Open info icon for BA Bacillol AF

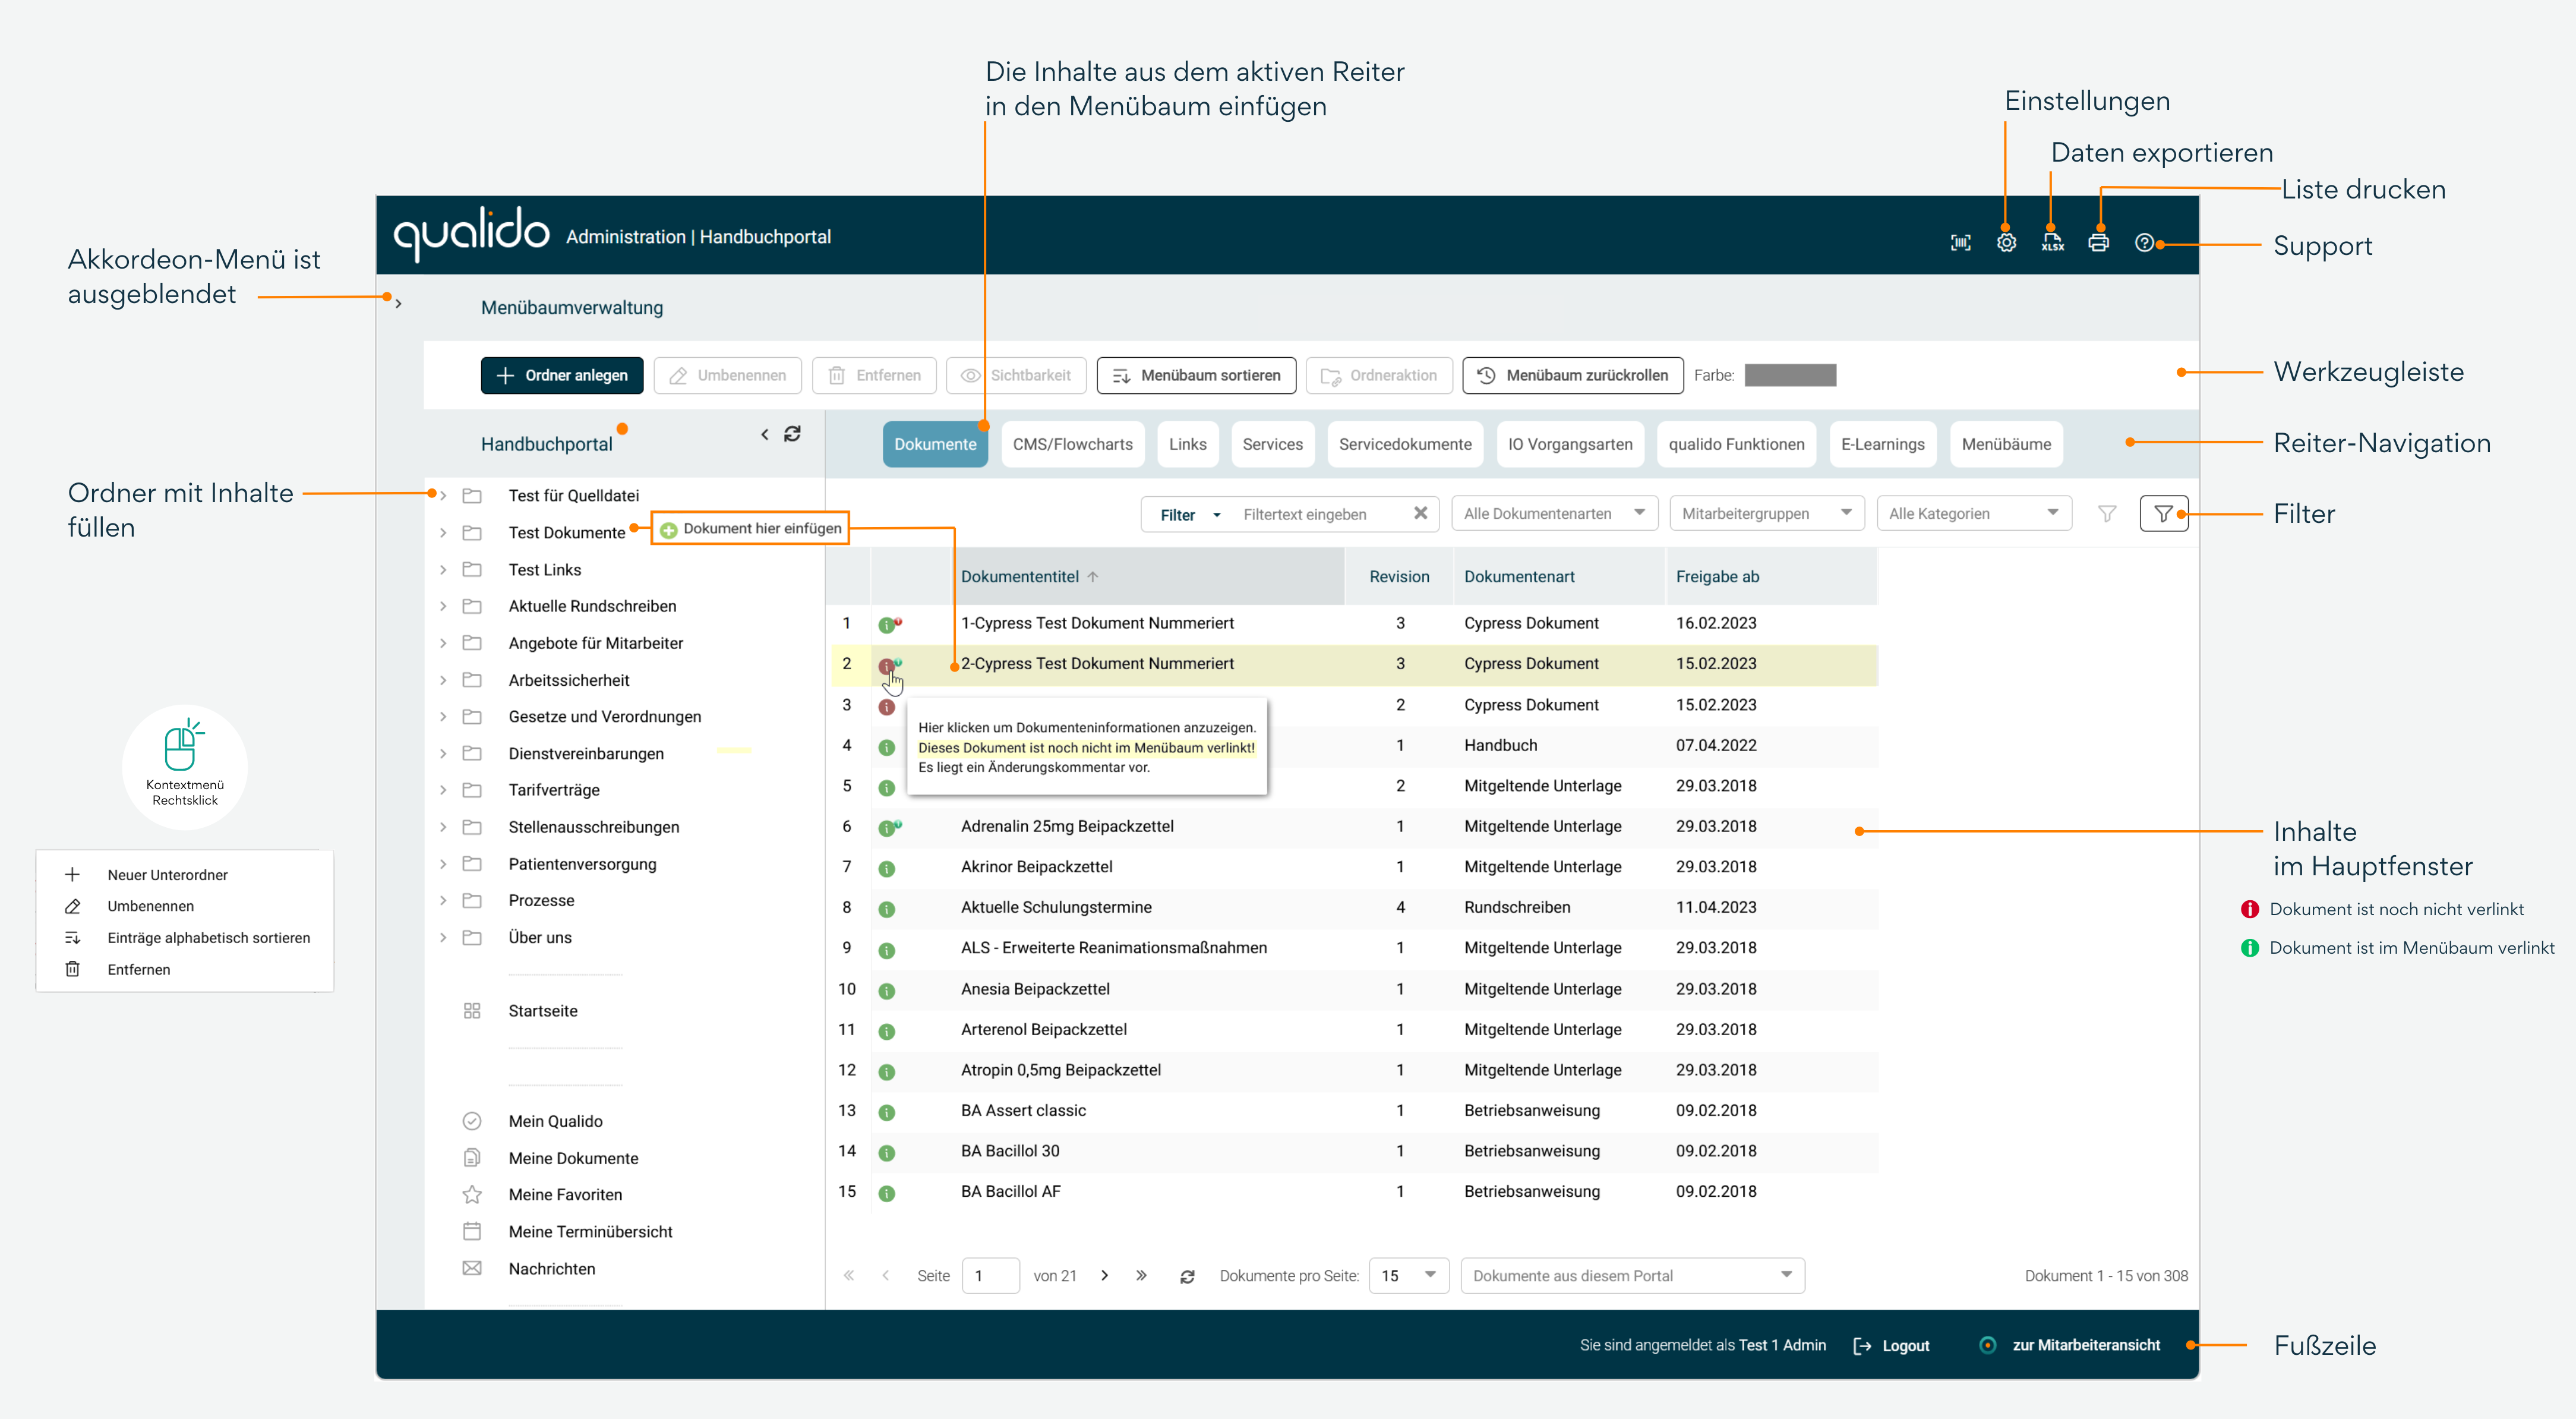pos(886,1193)
